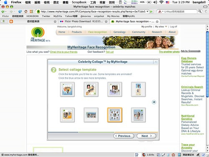
Task: Select the last bottom-row collage template
Action: pyautogui.click(x=138, y=115)
